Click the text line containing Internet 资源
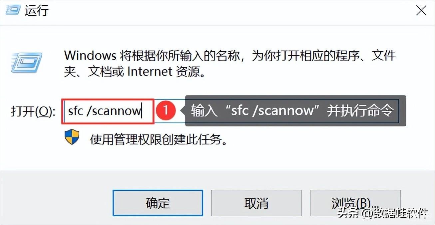The width and height of the screenshot is (435, 225). coord(134,72)
